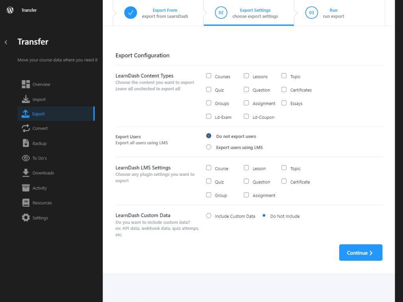The image size is (403, 302).
Task: Click the step 02 circle indicator
Action: [x=221, y=13]
